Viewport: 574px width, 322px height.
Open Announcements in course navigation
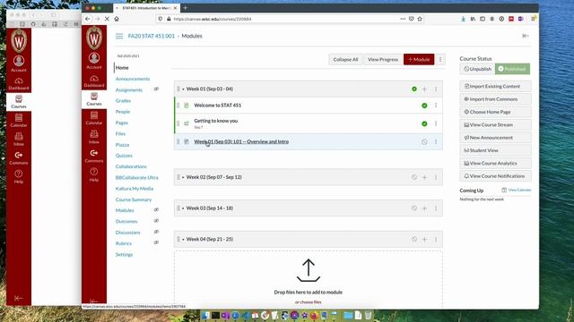[x=133, y=79]
